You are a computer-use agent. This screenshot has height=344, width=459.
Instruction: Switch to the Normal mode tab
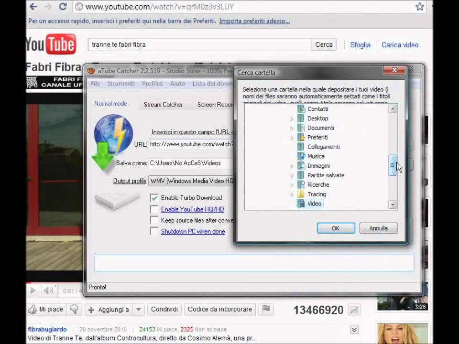click(110, 104)
